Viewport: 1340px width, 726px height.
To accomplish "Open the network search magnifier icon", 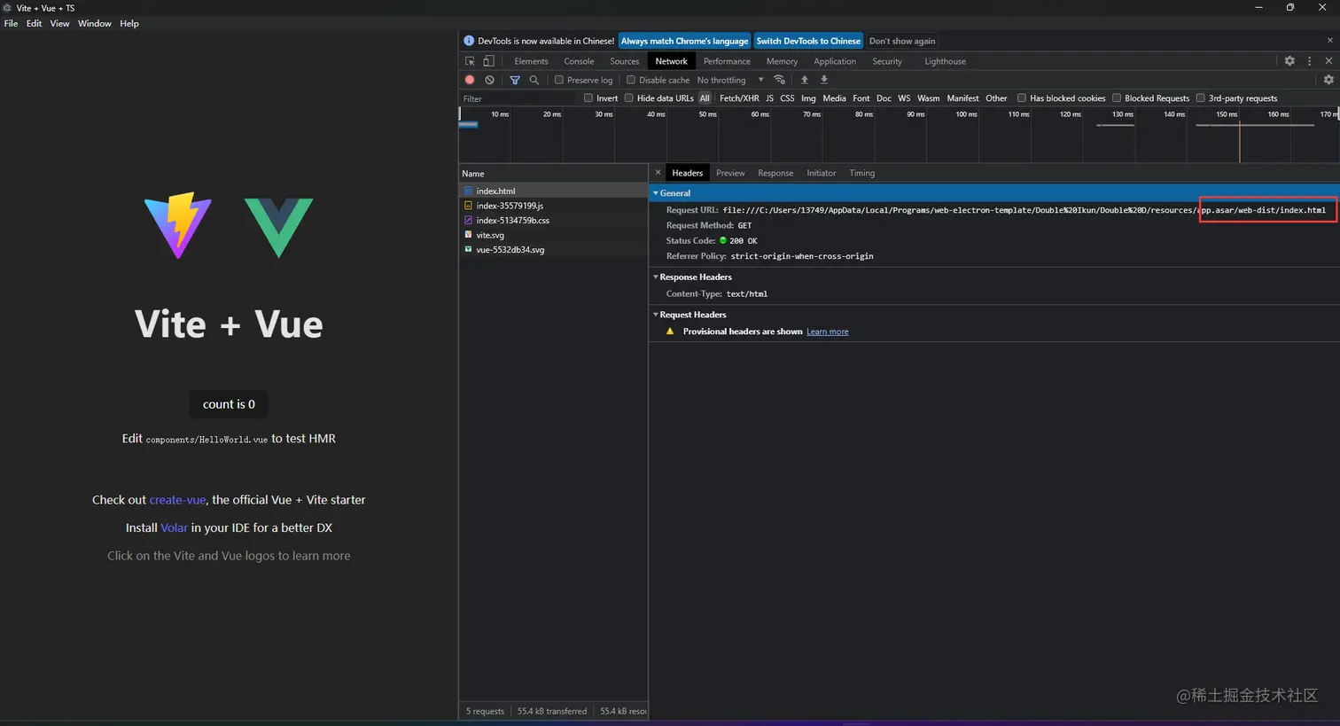I will click(x=534, y=80).
